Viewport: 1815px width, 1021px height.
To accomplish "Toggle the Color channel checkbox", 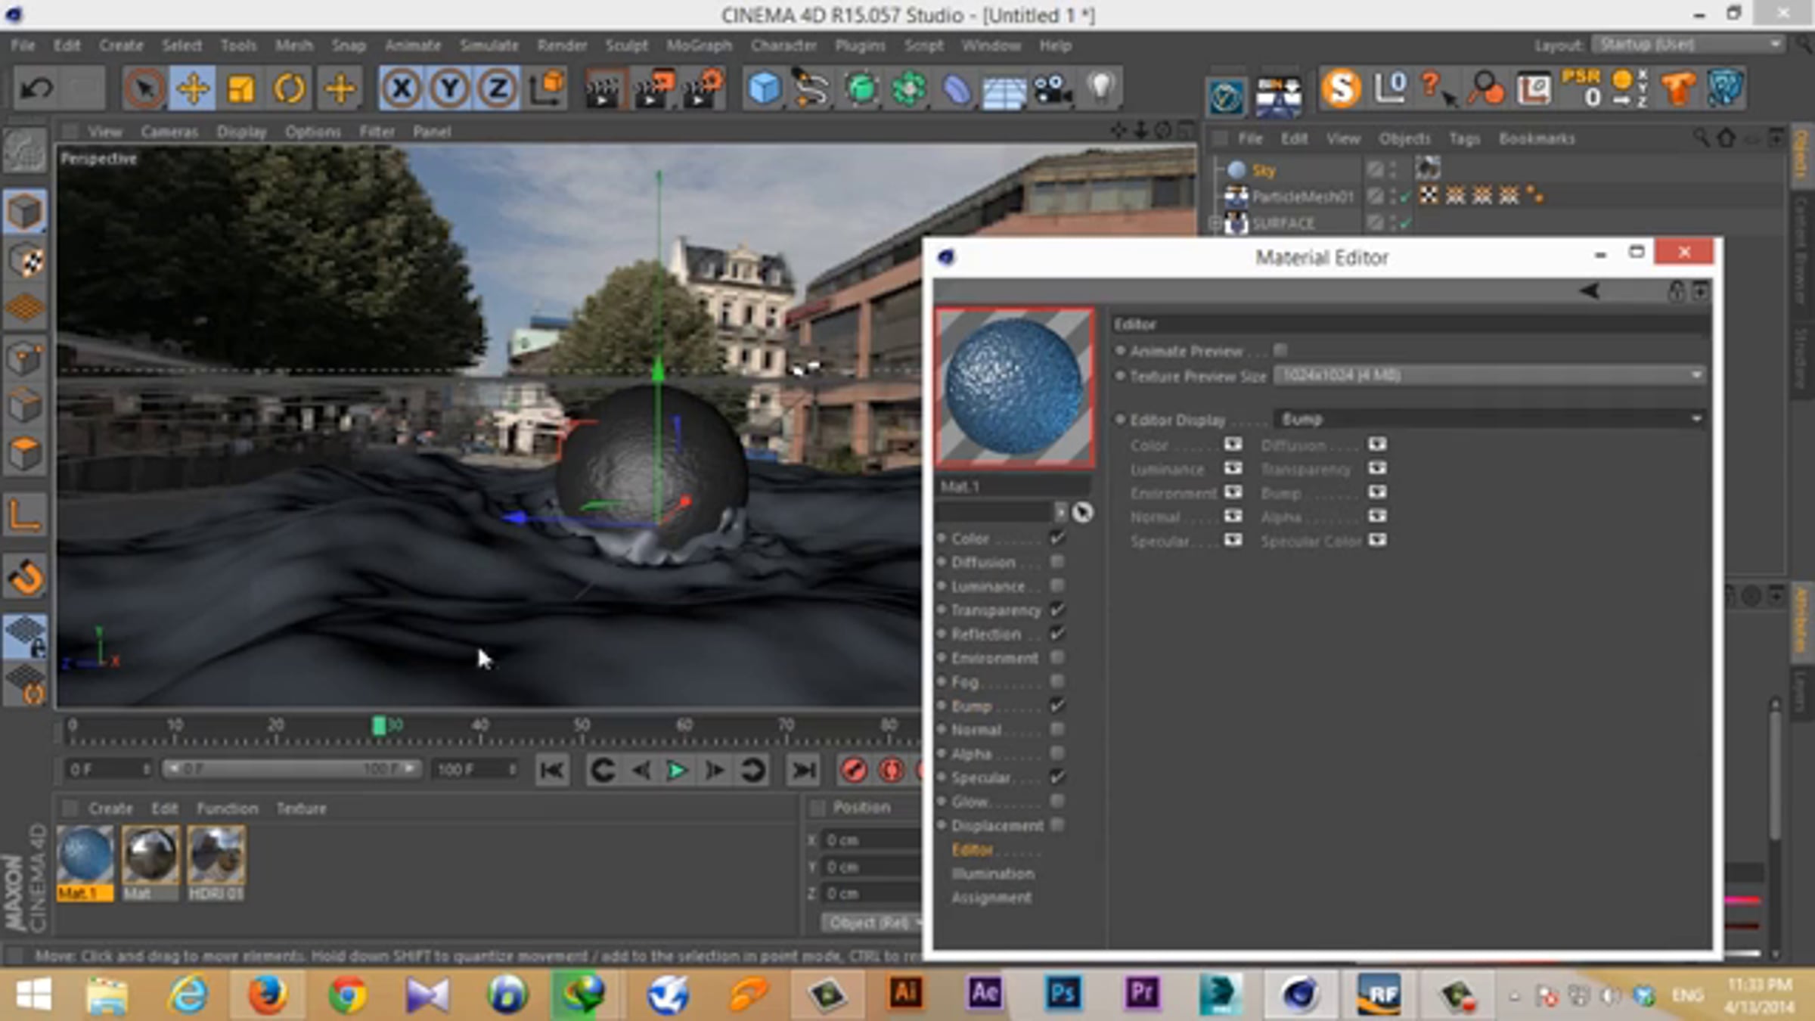I will coord(1057,538).
